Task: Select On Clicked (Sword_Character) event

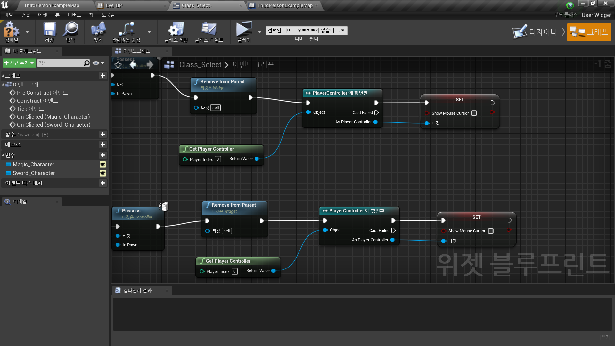Action: (x=53, y=125)
